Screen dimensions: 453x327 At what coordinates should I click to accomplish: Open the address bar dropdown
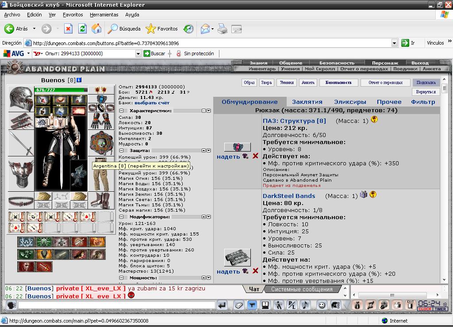pos(395,43)
